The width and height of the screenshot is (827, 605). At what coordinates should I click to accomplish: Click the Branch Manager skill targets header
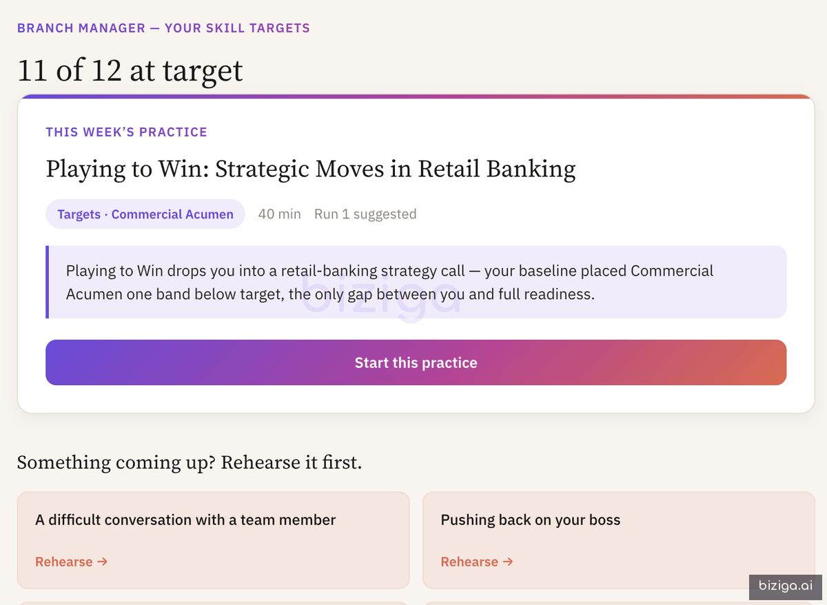(x=163, y=28)
